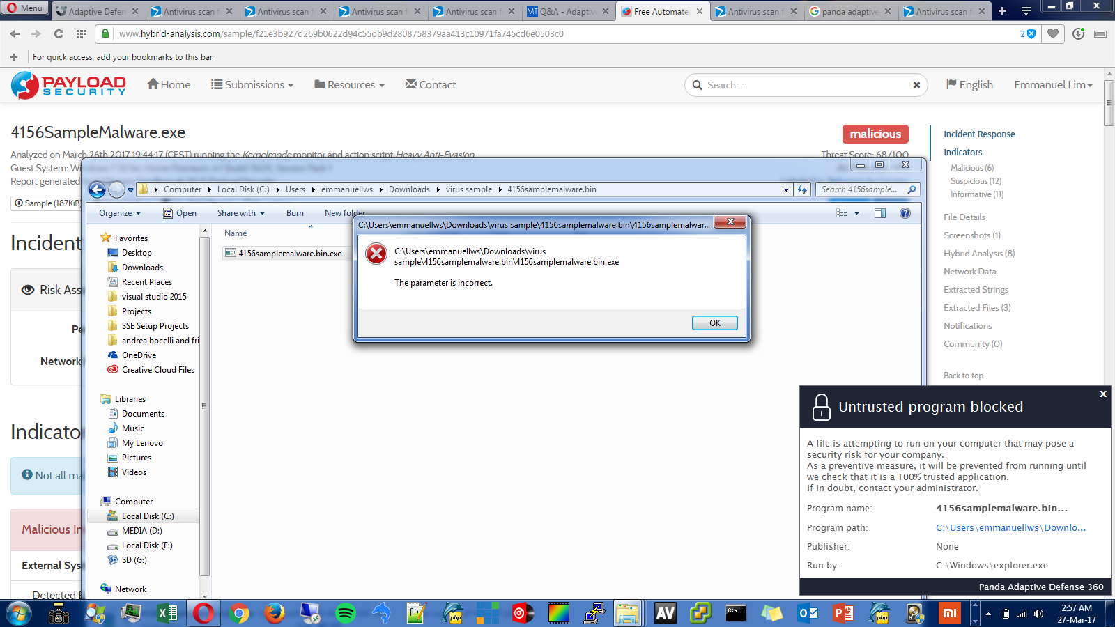Click the Opera Menu button
The width and height of the screenshot is (1115, 627).
(24, 8)
